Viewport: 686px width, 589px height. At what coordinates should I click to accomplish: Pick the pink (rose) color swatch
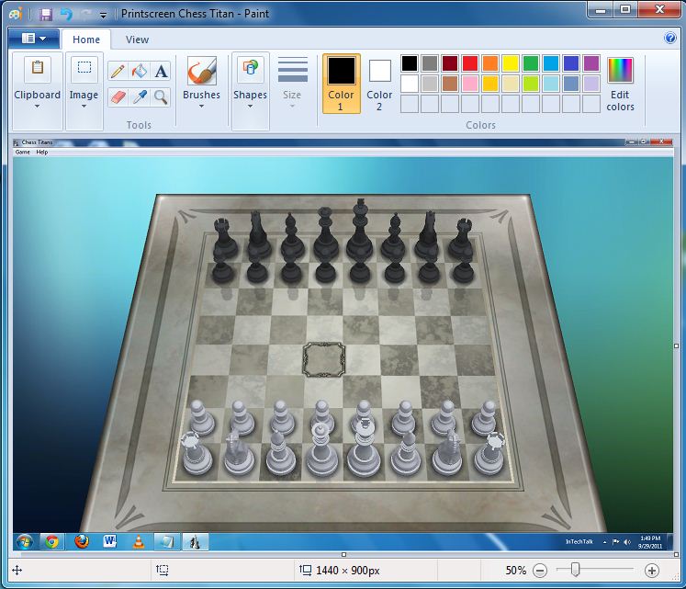pos(470,84)
